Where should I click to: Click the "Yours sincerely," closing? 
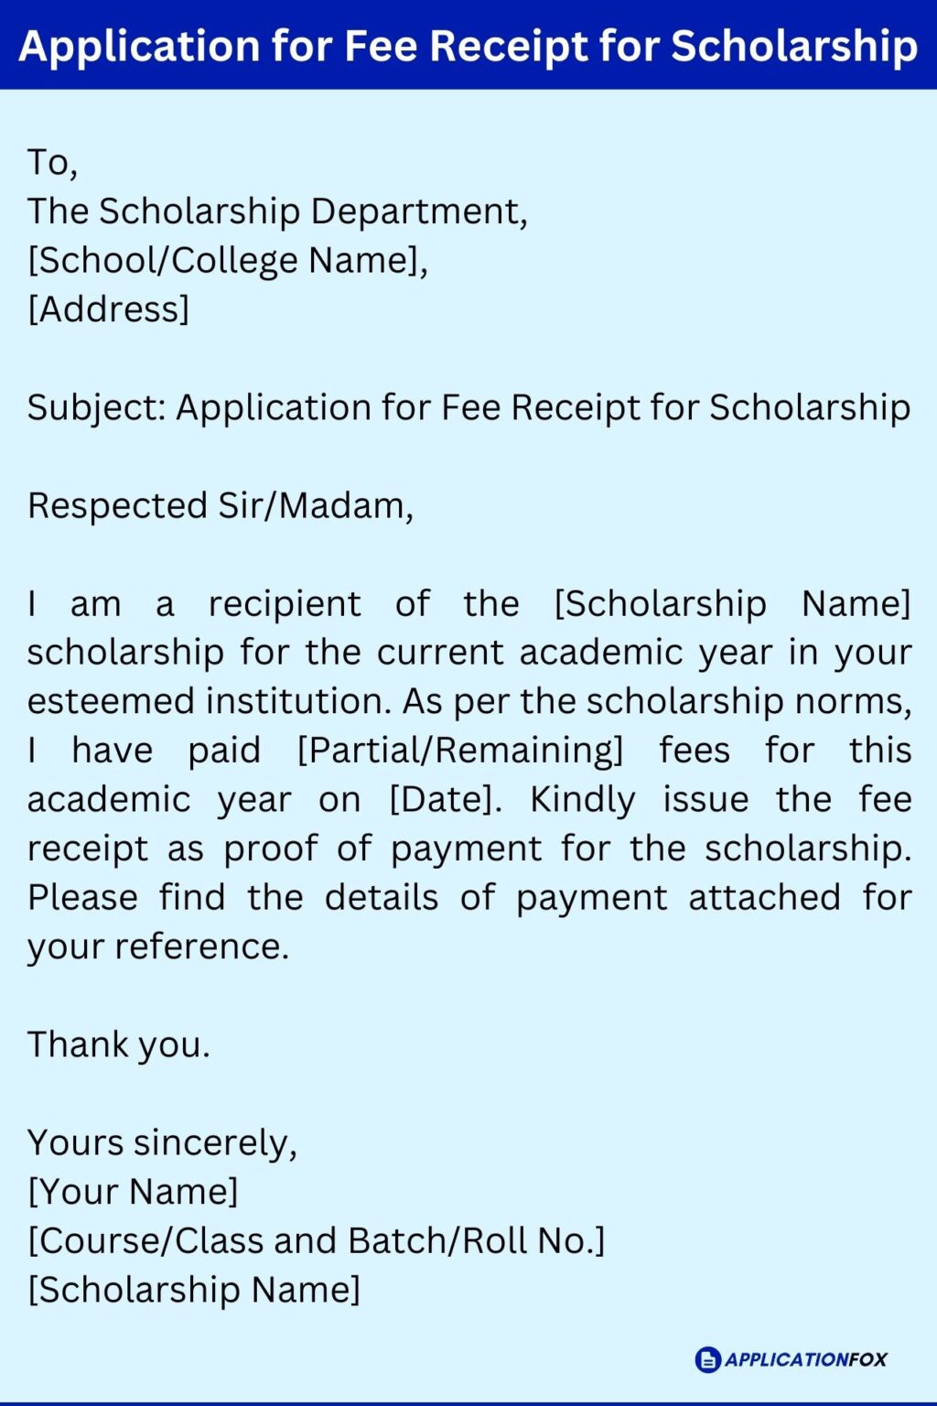[x=162, y=1142]
